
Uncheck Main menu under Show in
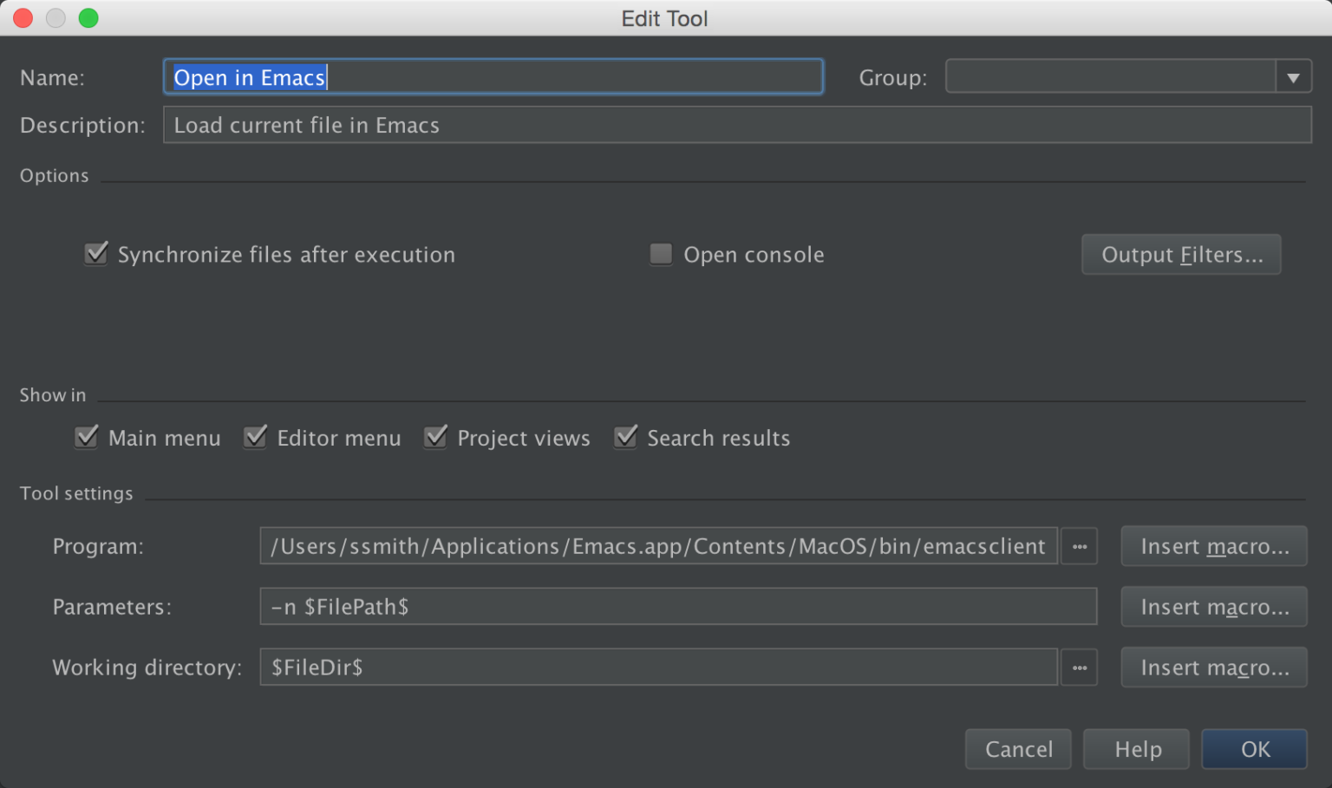point(86,438)
